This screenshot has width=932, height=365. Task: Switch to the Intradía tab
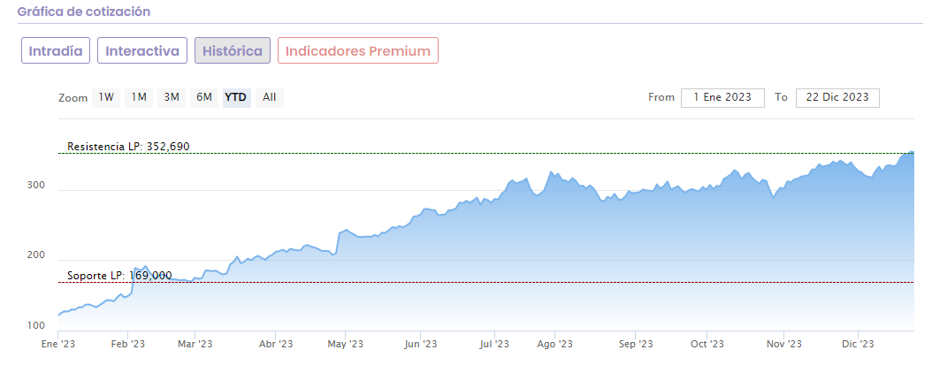click(56, 51)
